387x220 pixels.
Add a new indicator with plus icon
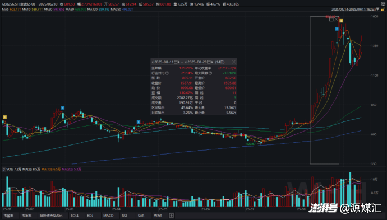coord(172,216)
